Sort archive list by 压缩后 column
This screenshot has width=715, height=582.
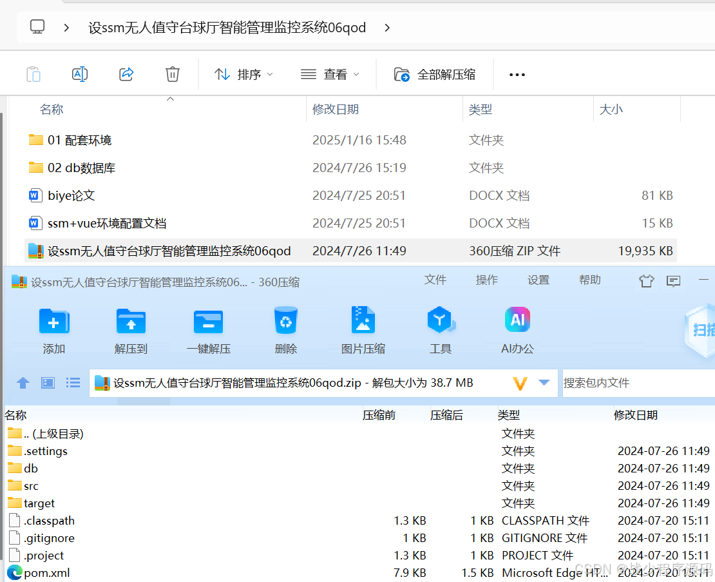446,415
